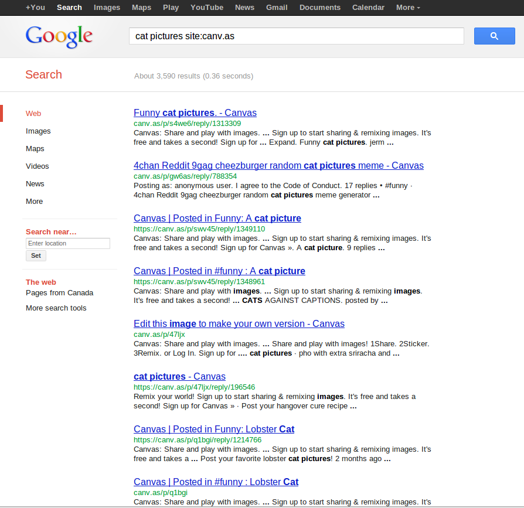Open Play in the top bar
The height and width of the screenshot is (508, 524).
(x=171, y=8)
